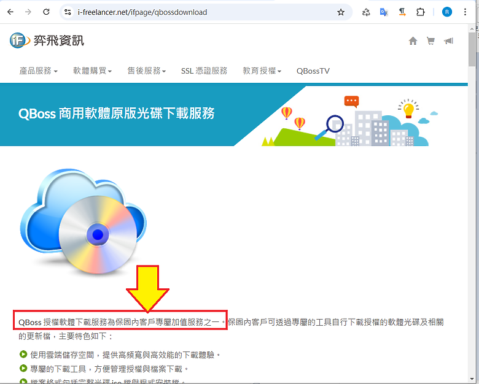Click the text 使用雲端儲存空間 bullet line
Screen dimensions: 479x384
point(125,355)
